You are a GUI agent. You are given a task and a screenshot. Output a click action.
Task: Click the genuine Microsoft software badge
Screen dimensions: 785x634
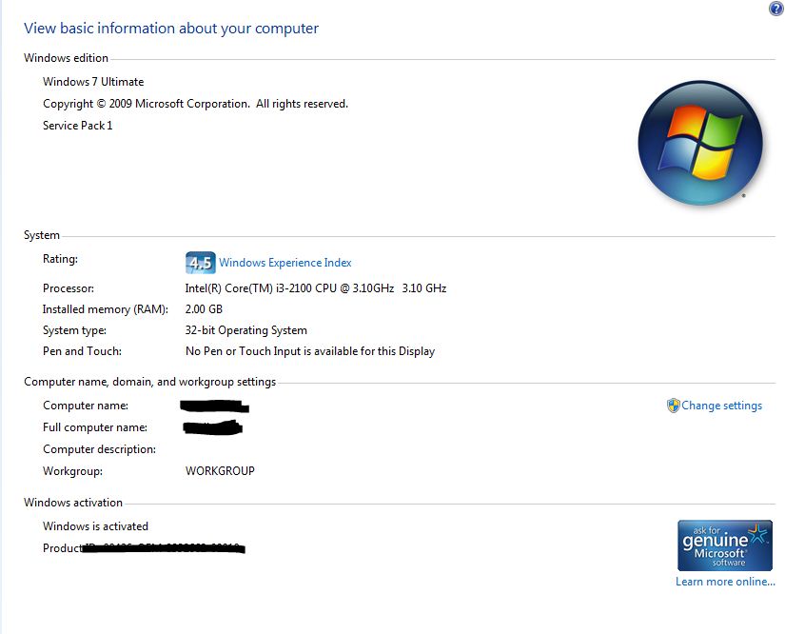(x=724, y=545)
